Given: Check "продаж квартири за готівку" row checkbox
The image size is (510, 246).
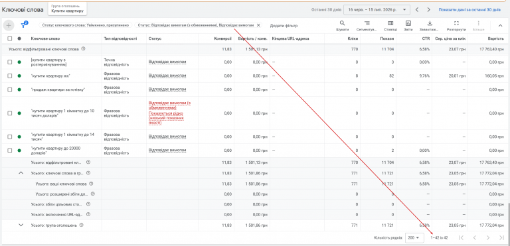Looking at the screenshot, I should pos(10,90).
